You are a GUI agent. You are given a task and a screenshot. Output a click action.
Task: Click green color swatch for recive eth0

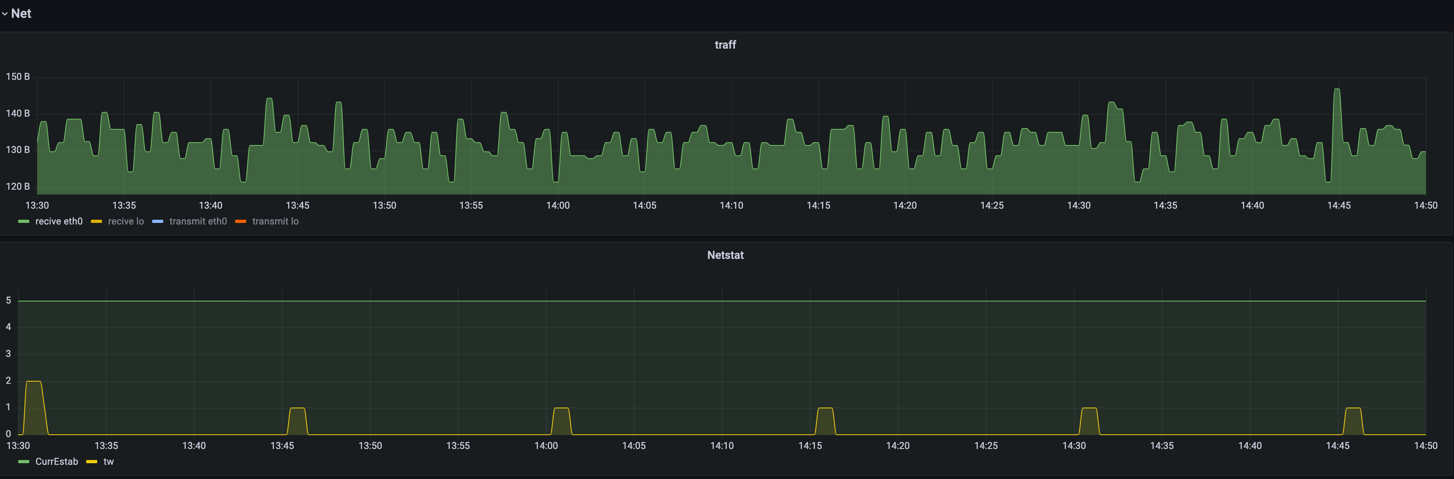tap(24, 222)
